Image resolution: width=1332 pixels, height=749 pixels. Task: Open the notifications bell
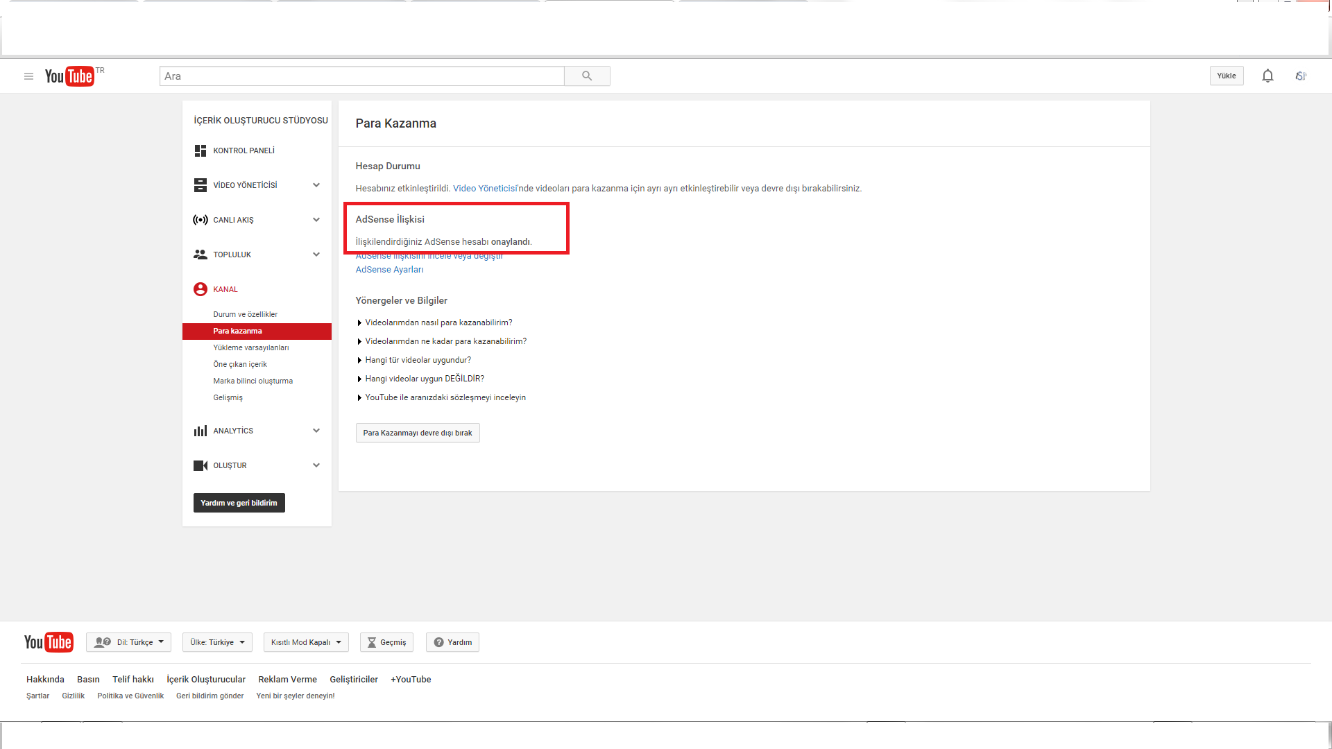click(1267, 76)
